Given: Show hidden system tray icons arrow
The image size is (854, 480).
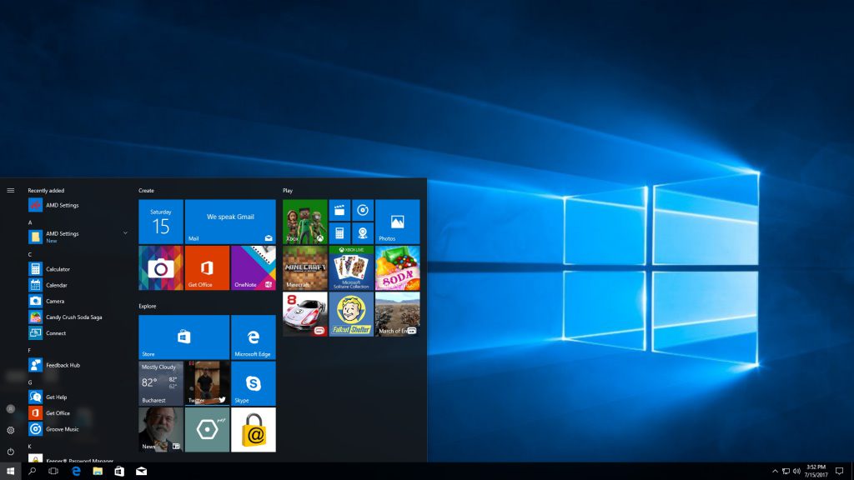Looking at the screenshot, I should point(775,472).
